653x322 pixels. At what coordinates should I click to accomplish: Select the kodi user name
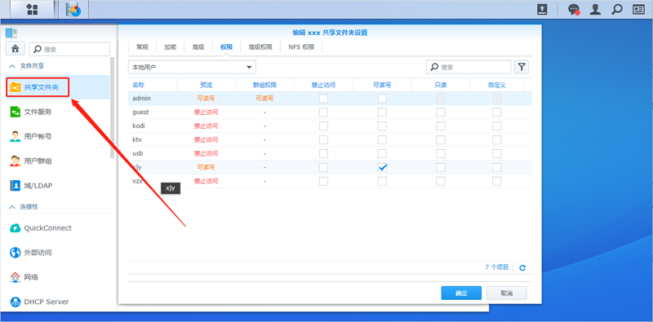(x=139, y=126)
